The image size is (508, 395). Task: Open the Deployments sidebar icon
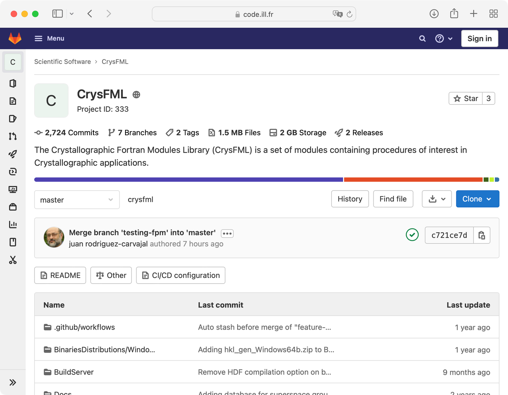pos(13,172)
